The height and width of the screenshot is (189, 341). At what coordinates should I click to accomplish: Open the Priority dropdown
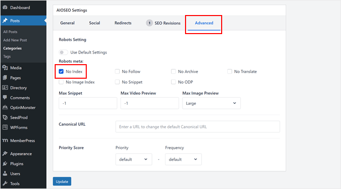(x=133, y=159)
